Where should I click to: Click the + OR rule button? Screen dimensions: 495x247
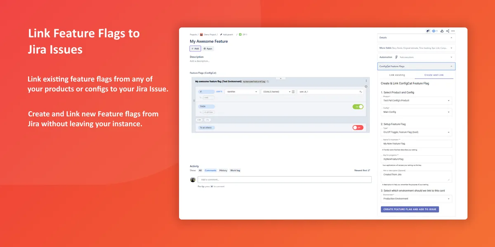(199, 120)
